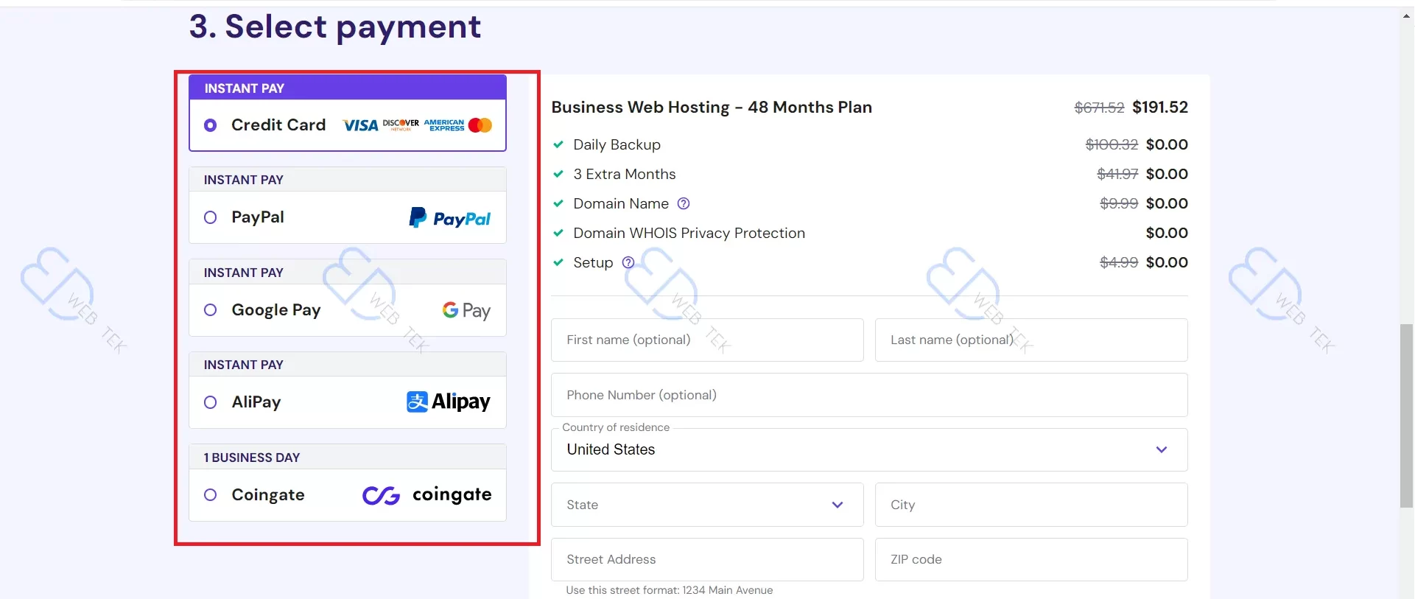
Task: Click the Phone Number (optional) field
Action: pyautogui.click(x=869, y=395)
